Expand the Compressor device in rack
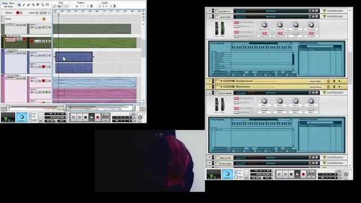This screenshot has width=361, height=203. (x=210, y=81)
